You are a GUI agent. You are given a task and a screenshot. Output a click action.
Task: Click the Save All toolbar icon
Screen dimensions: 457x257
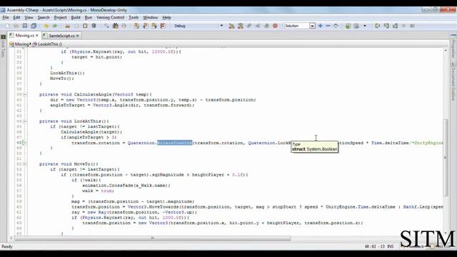coord(34,26)
